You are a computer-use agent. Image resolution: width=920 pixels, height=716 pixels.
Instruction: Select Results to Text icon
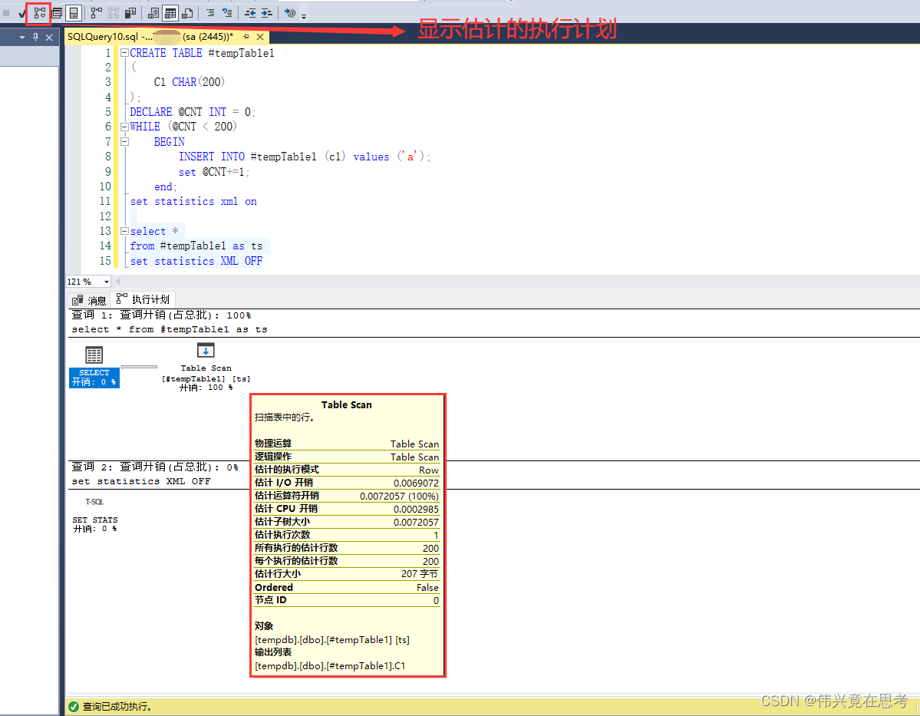tap(153, 13)
